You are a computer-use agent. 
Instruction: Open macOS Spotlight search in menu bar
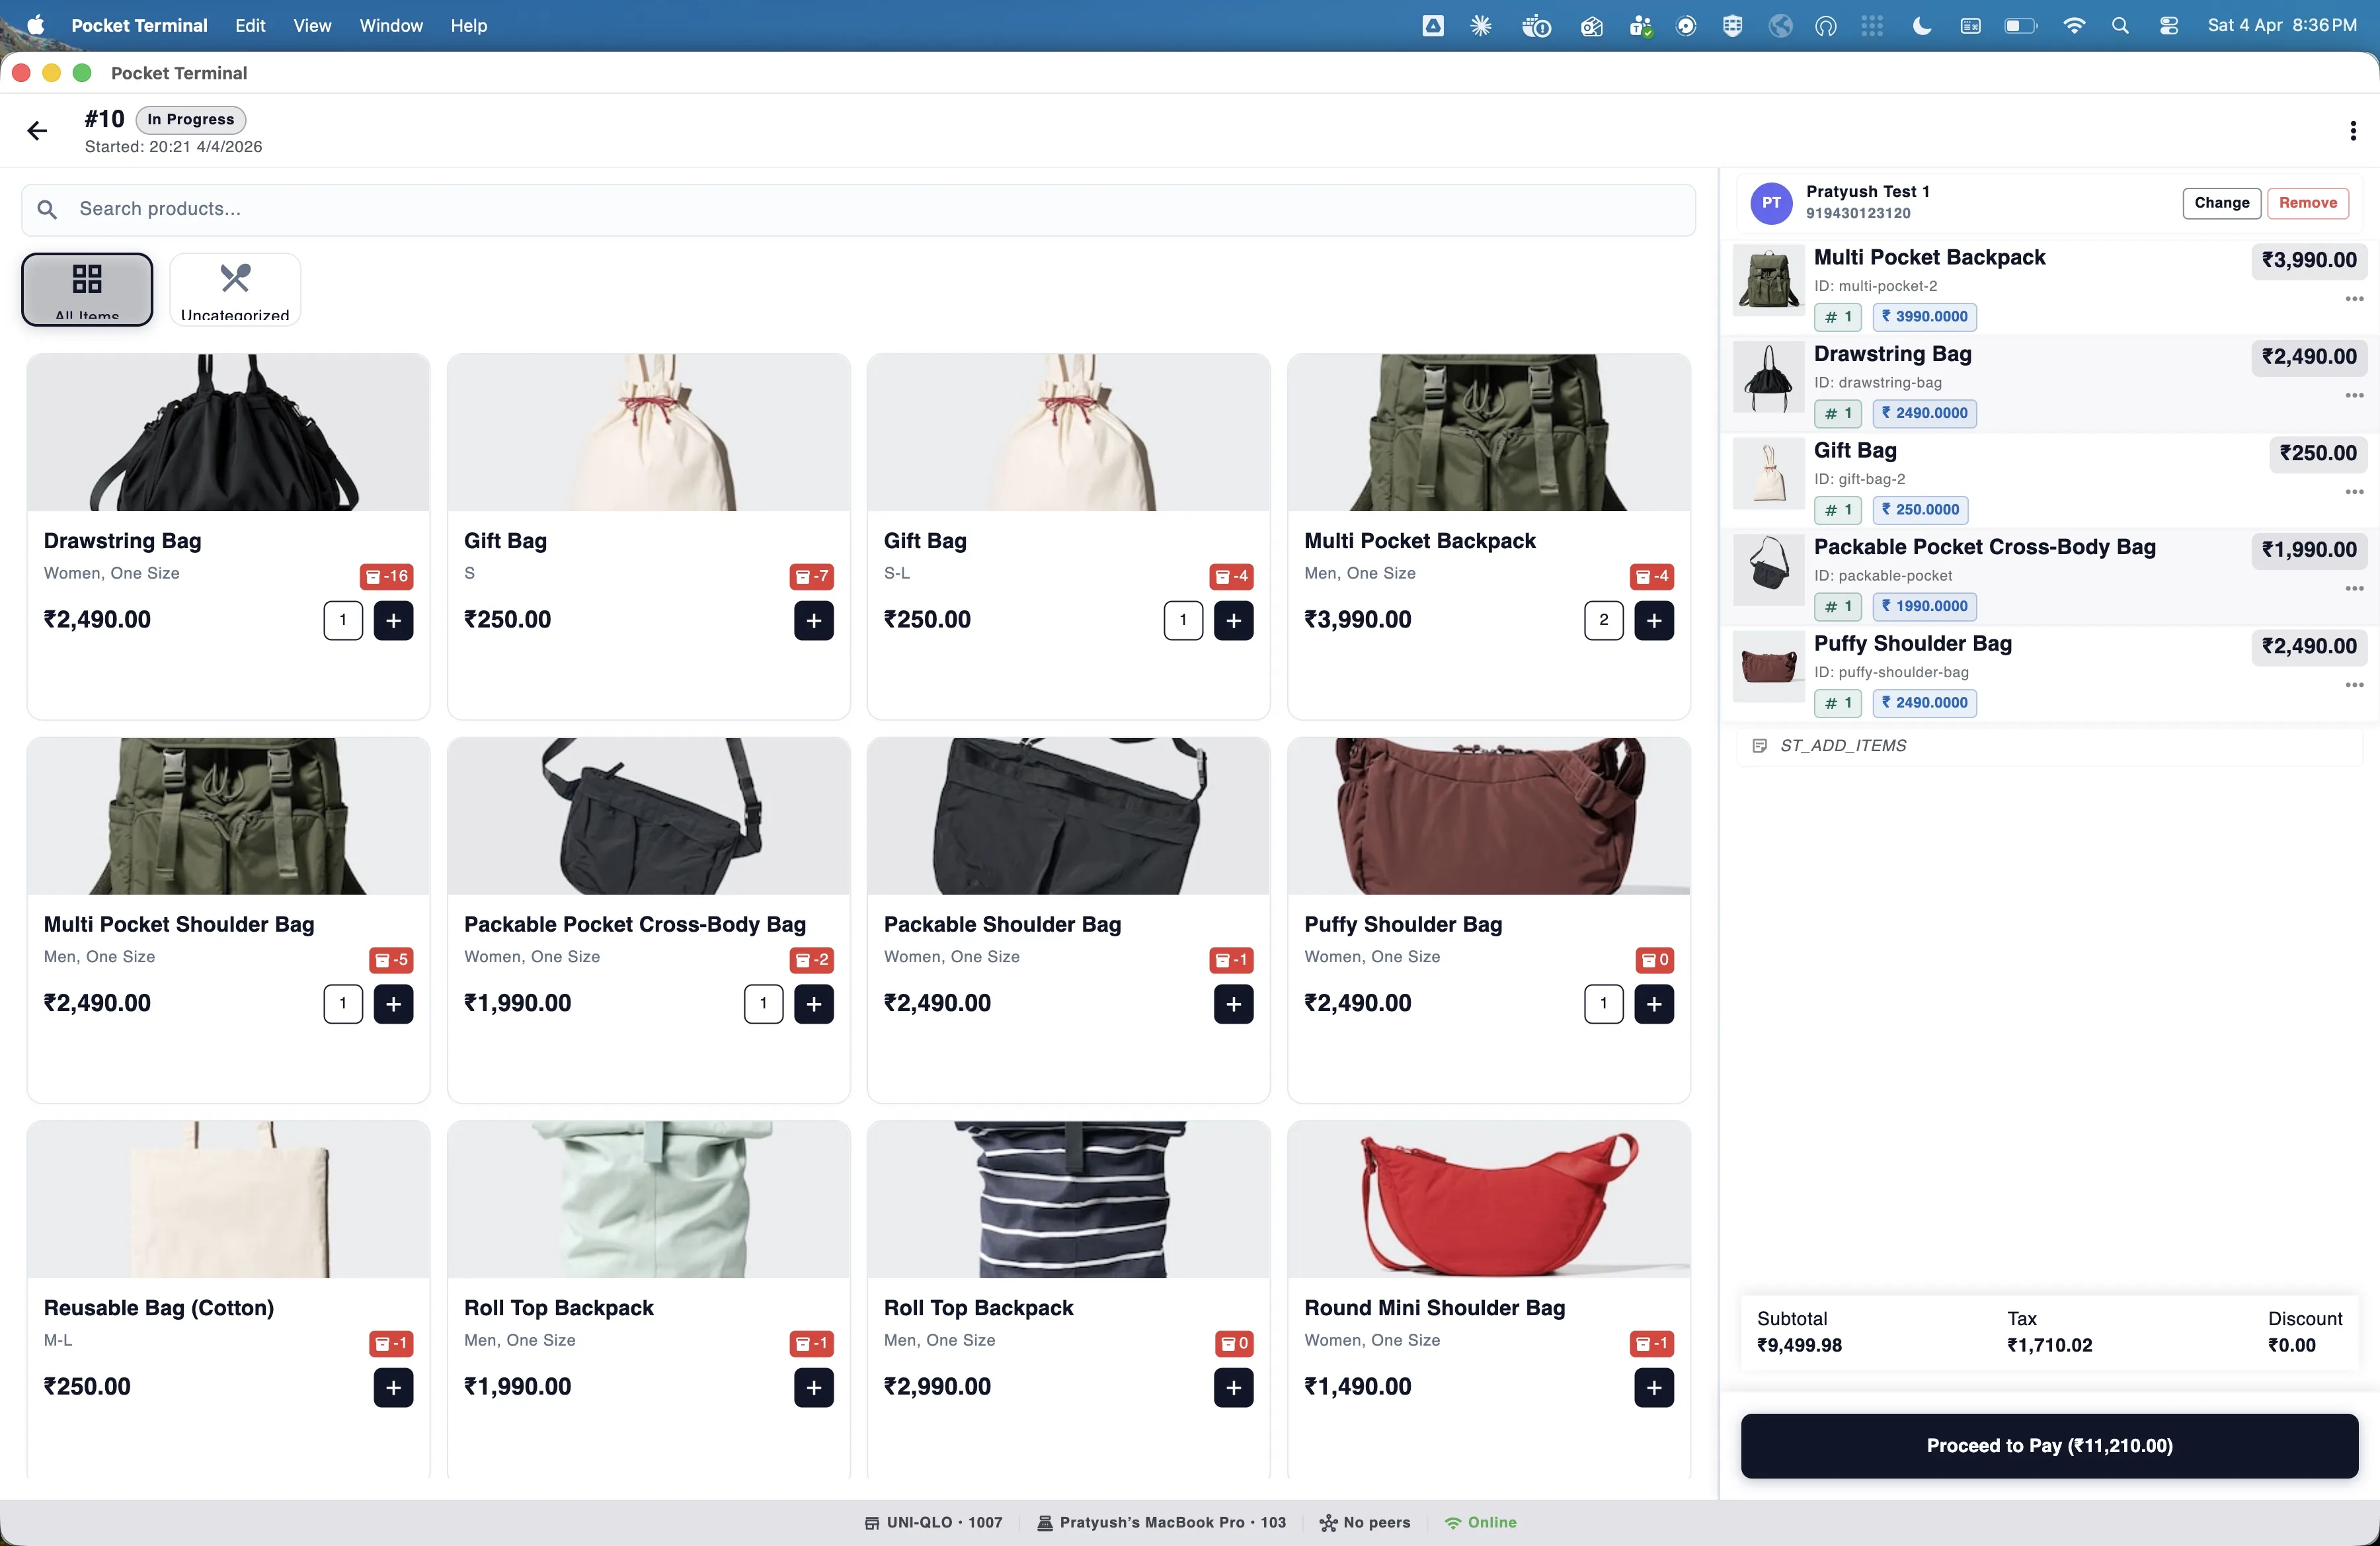(2119, 25)
